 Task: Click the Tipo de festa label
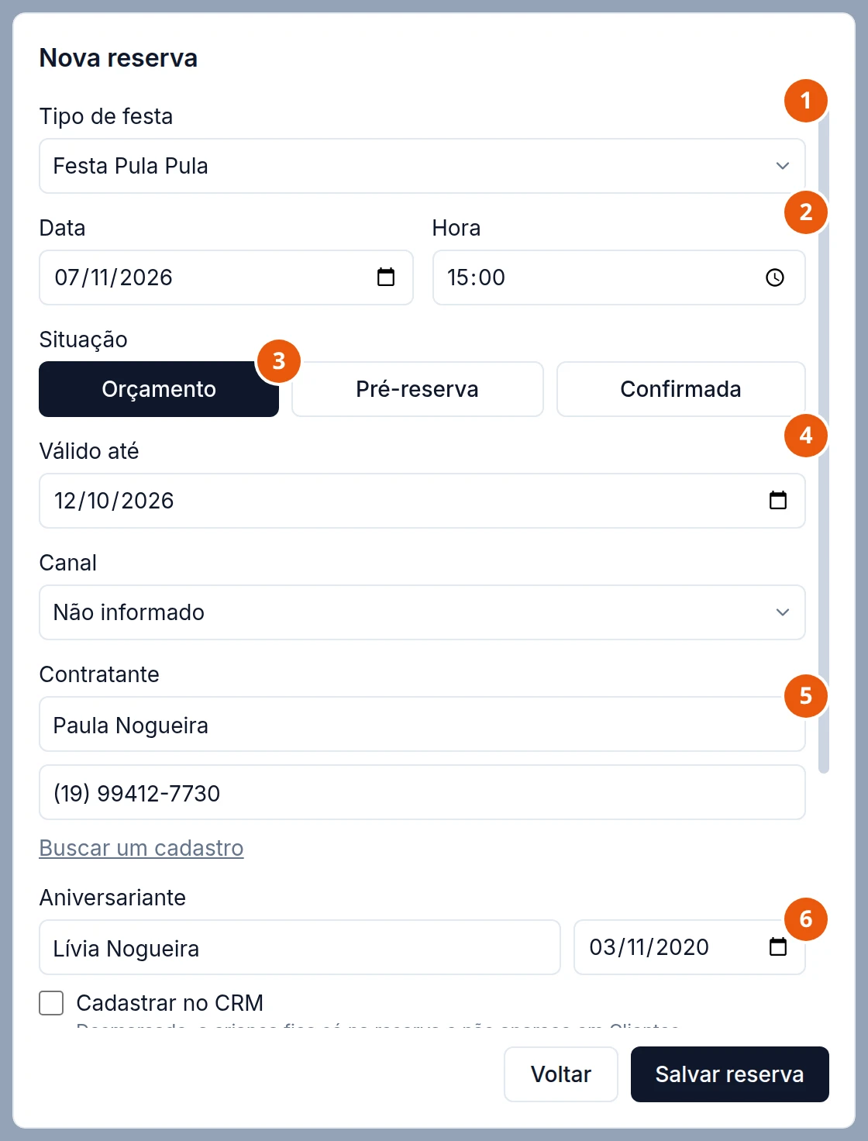pyautogui.click(x=106, y=116)
